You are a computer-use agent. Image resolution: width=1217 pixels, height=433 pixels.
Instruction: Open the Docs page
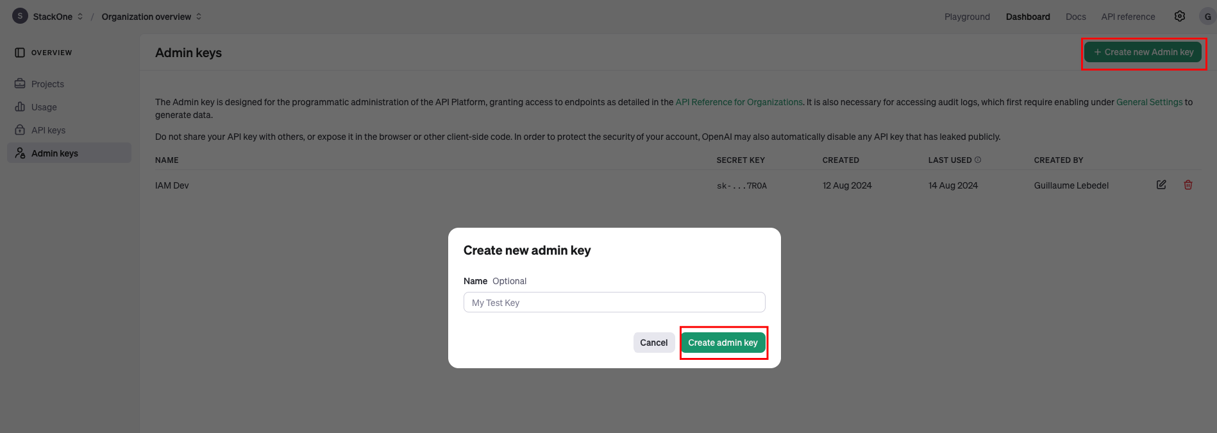[1075, 17]
